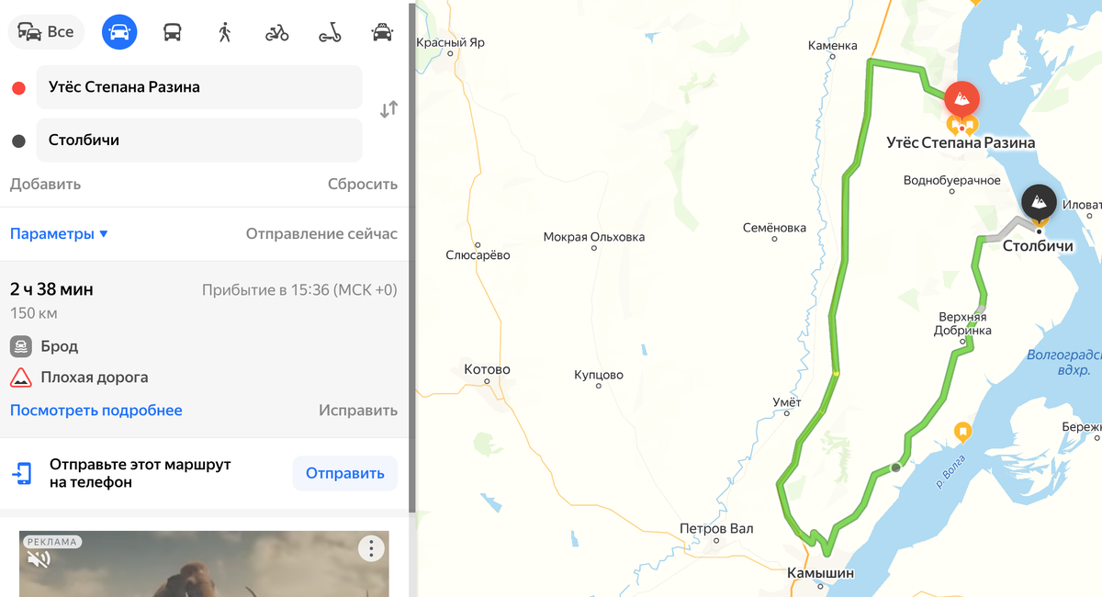
Task: Choose the walking route mode
Action: (x=224, y=32)
